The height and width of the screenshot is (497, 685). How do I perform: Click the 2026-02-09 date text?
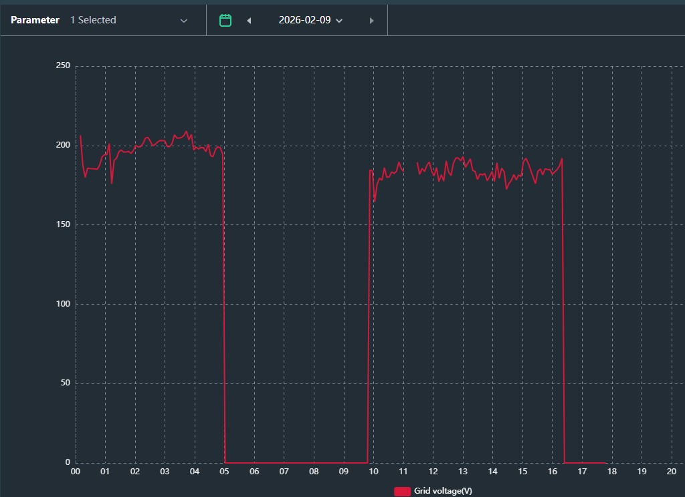pos(304,20)
